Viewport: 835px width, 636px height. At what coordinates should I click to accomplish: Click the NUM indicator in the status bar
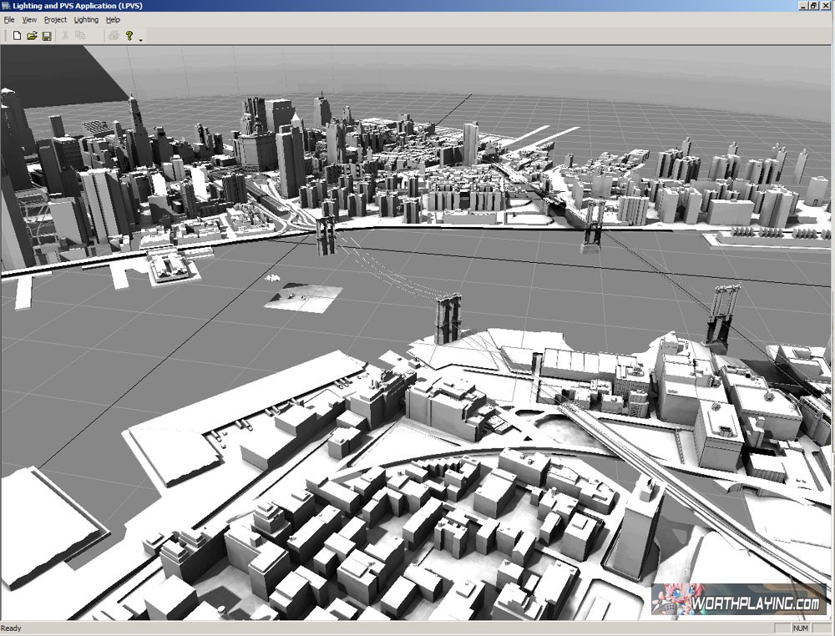(800, 628)
